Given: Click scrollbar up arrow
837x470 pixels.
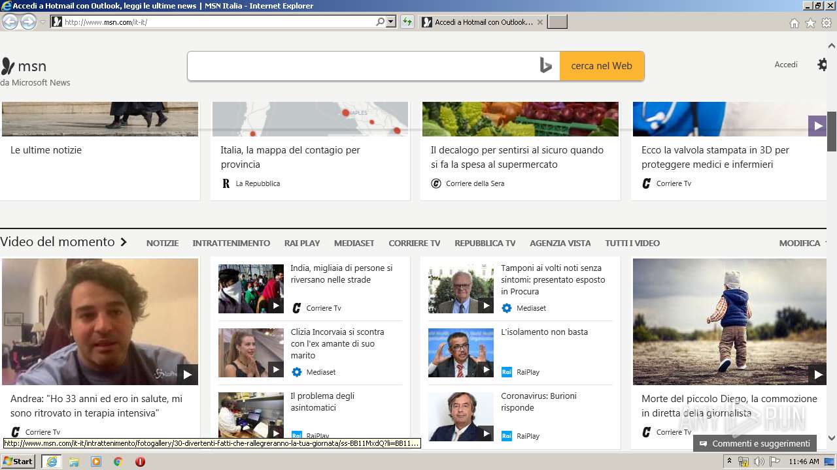Looking at the screenshot, I should coord(832,46).
